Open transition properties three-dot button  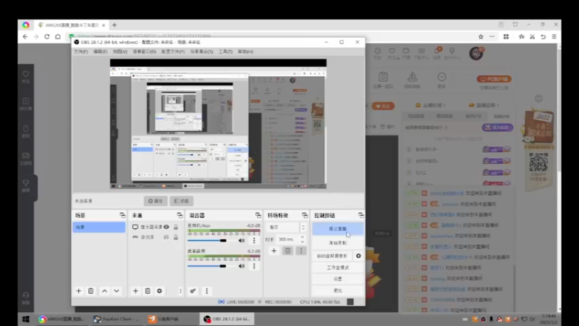[x=301, y=251]
